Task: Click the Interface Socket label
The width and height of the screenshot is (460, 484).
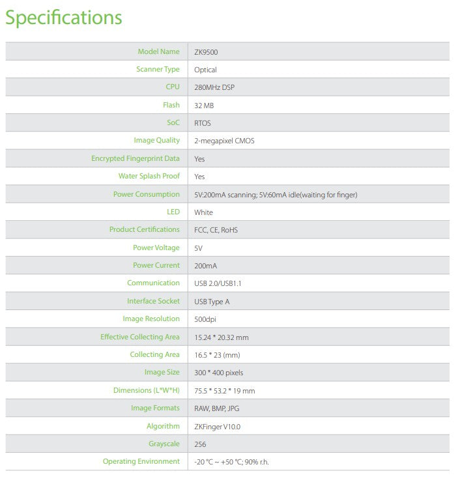Action: pos(153,301)
